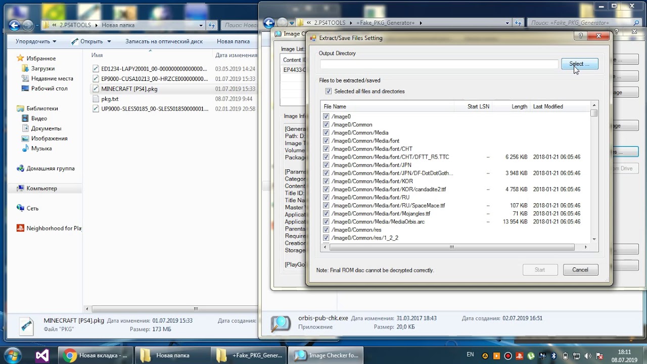Open the Windows Start menu

click(x=12, y=355)
